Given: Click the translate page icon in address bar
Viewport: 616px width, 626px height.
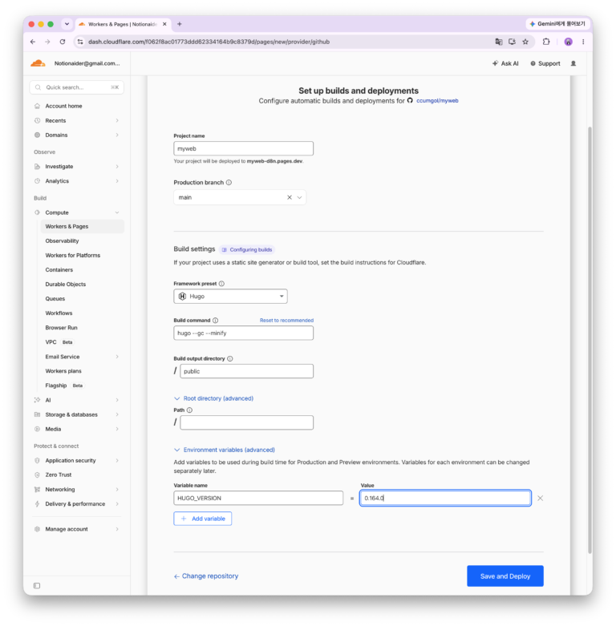Looking at the screenshot, I should click(499, 42).
